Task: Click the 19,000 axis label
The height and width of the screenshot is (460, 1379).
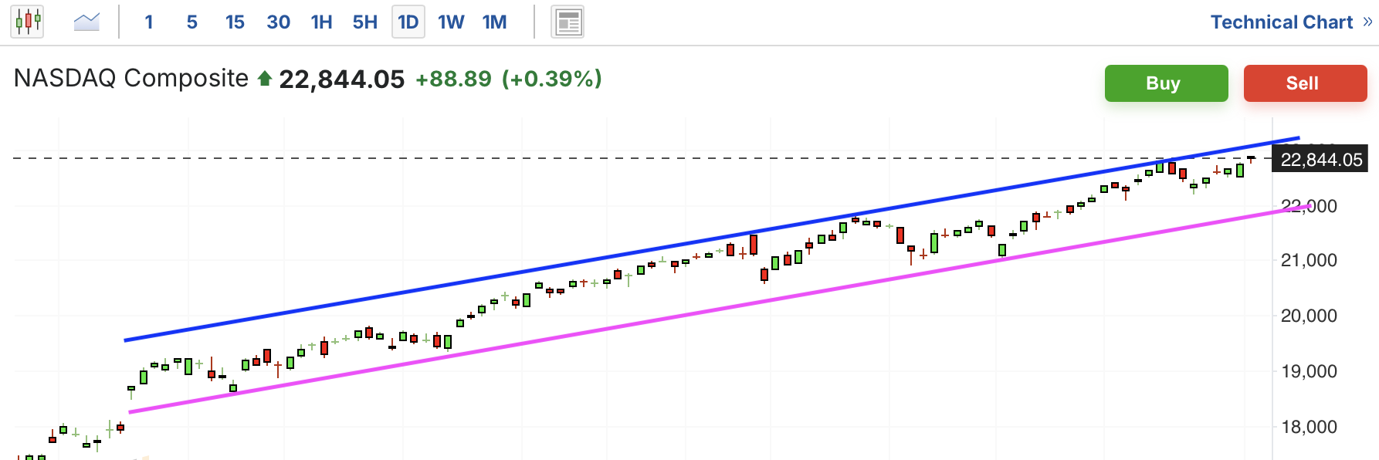Action: click(1309, 372)
